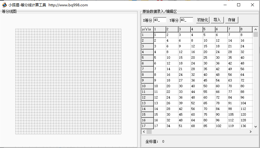Screen dimensions: 260x148
Task: Click cell with value 51 in row 17
Action: [x=184, y=126]
